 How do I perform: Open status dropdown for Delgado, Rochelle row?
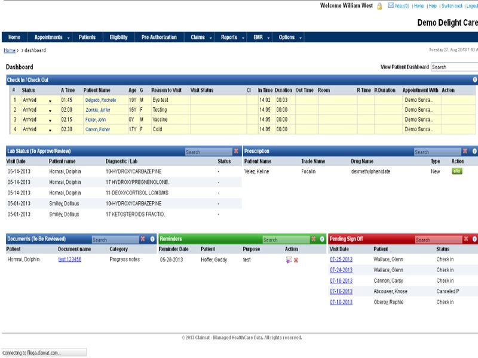[50, 100]
